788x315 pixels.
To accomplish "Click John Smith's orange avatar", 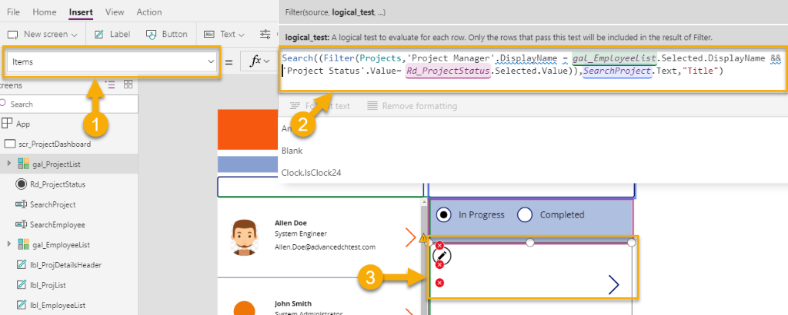I will pos(245,308).
